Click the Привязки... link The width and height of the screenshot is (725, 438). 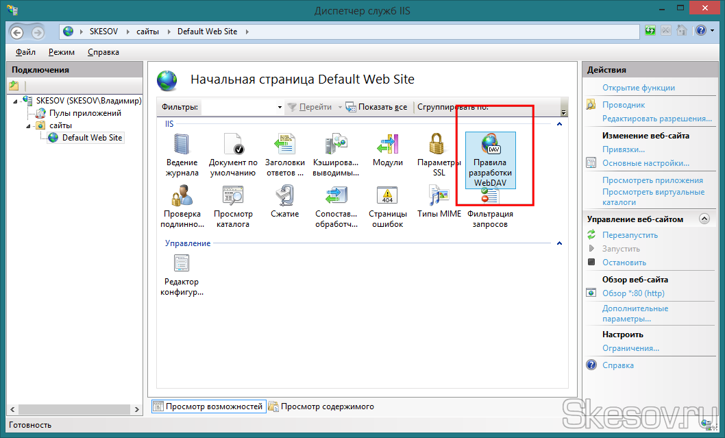623,149
